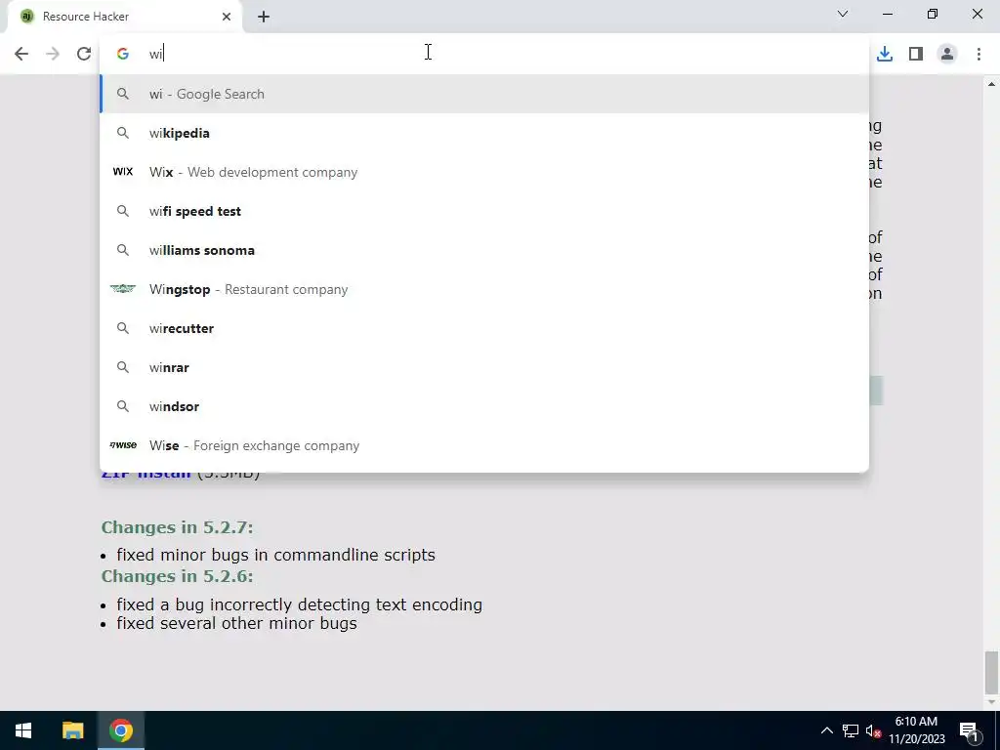1000x750 pixels.
Task: Click 'fixed several other minor bugs' text
Action: 236,623
